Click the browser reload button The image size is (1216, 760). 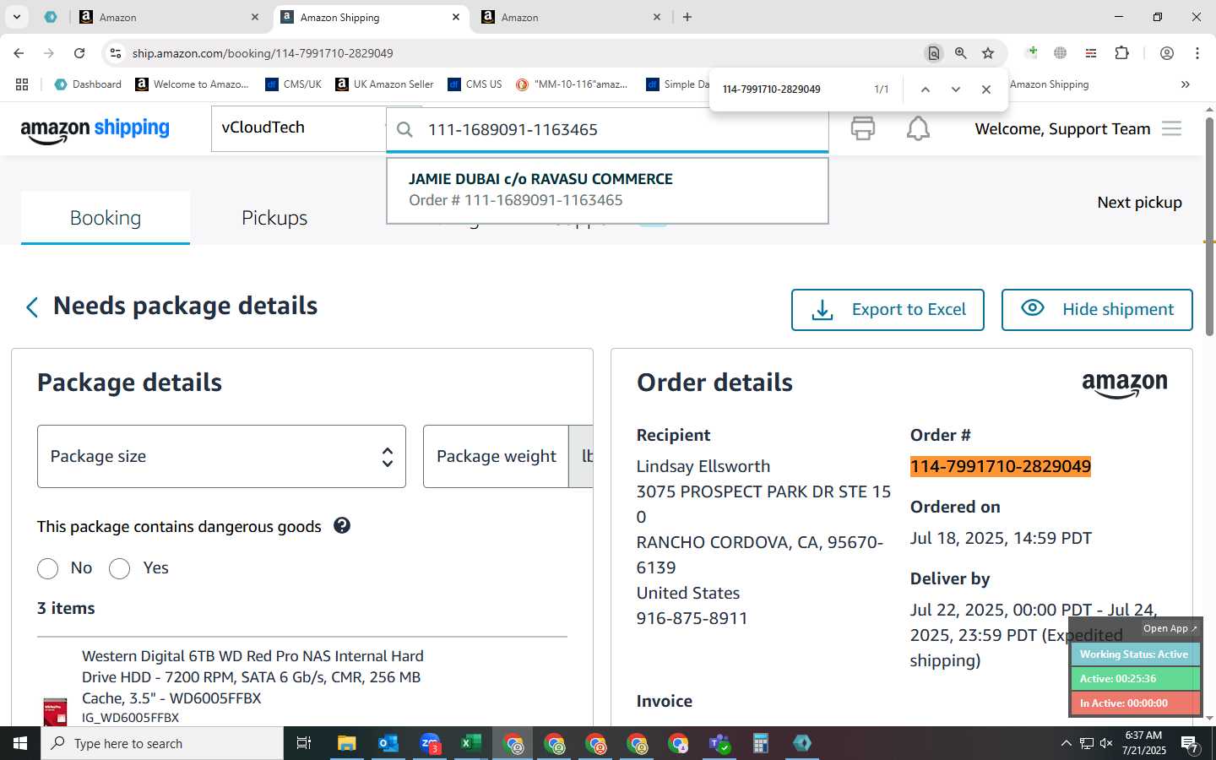pyautogui.click(x=79, y=53)
